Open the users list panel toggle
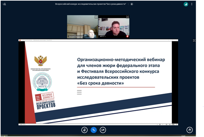 click(4, 4)
